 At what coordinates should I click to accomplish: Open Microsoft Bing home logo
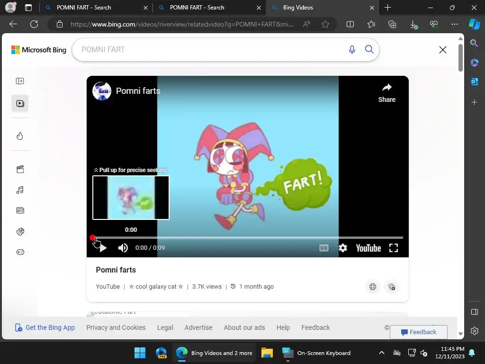coord(39,50)
